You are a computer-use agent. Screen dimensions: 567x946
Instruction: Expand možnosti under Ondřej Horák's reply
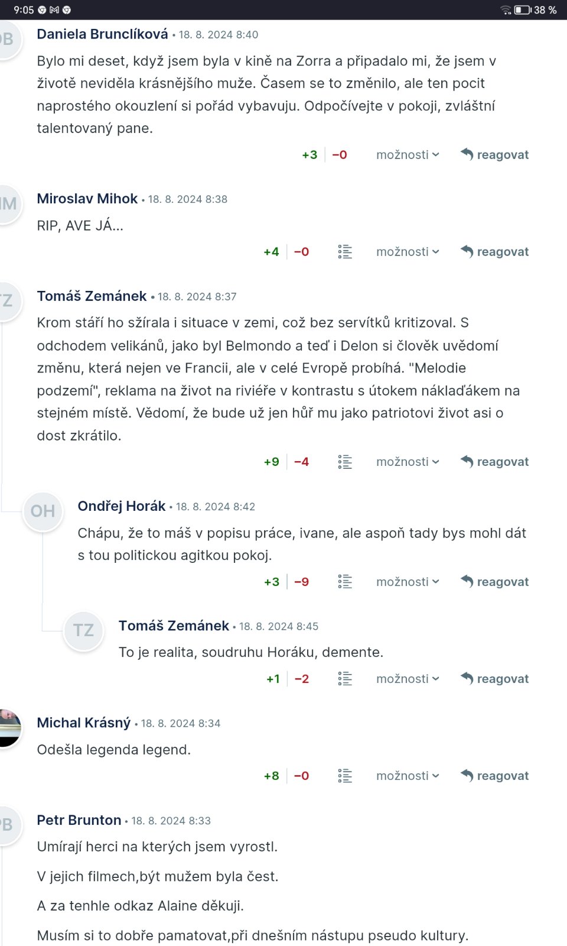(x=408, y=582)
